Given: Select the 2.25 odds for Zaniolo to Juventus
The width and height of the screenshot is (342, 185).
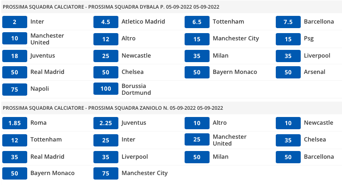Looking at the screenshot, I should (106, 123).
